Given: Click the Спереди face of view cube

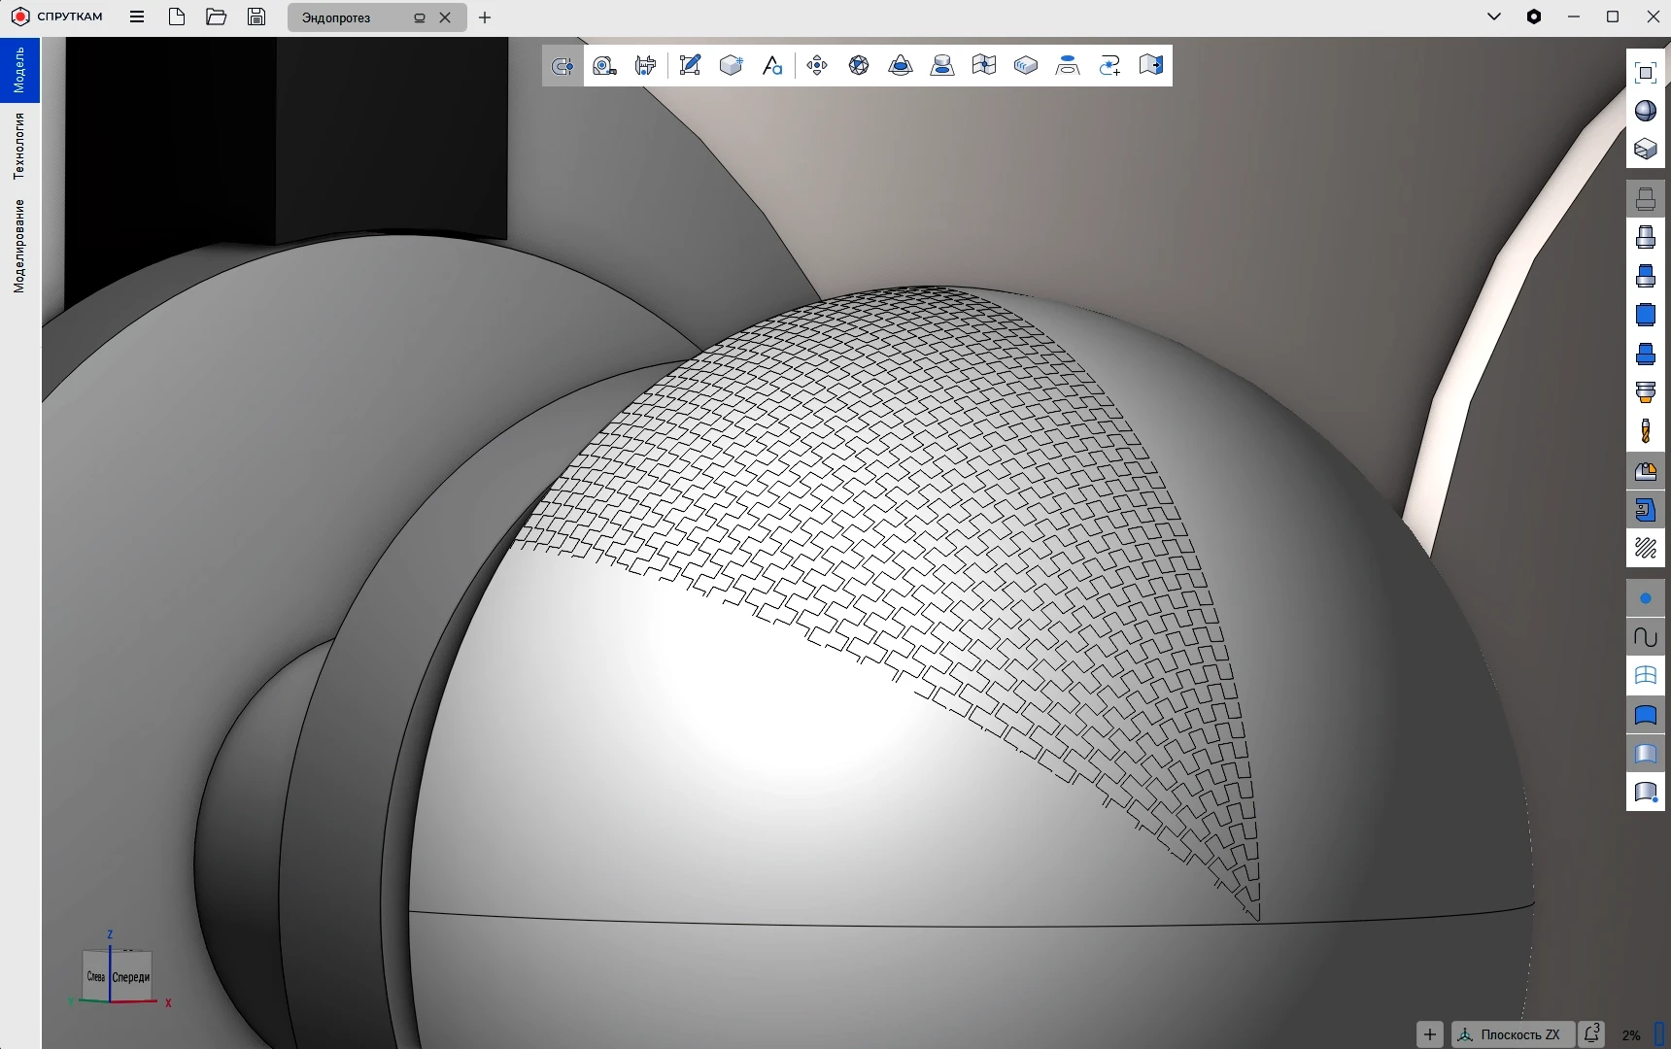Looking at the screenshot, I should coord(131,977).
